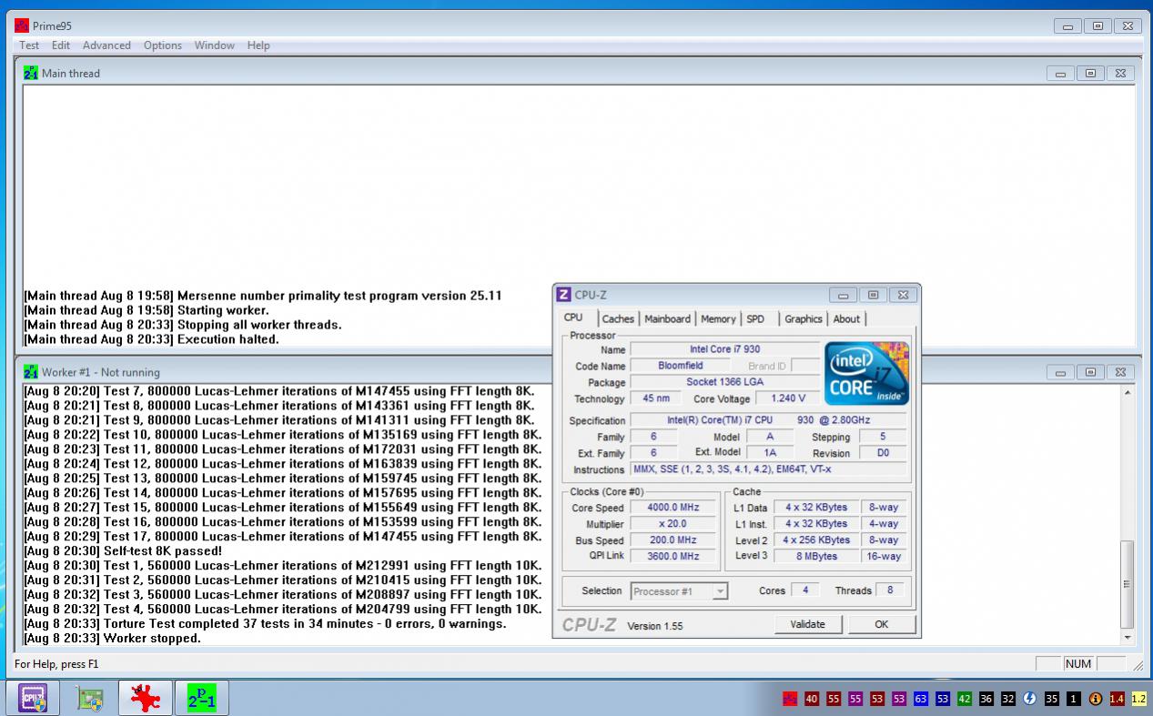1153x716 pixels.
Task: Open the Options menu
Action: click(163, 45)
